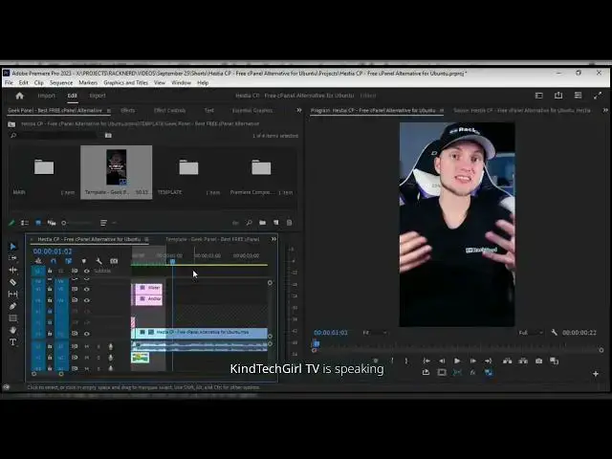Expand hidden timeline sequence tabs
Screen dimensions: 612x459
click(x=273, y=239)
